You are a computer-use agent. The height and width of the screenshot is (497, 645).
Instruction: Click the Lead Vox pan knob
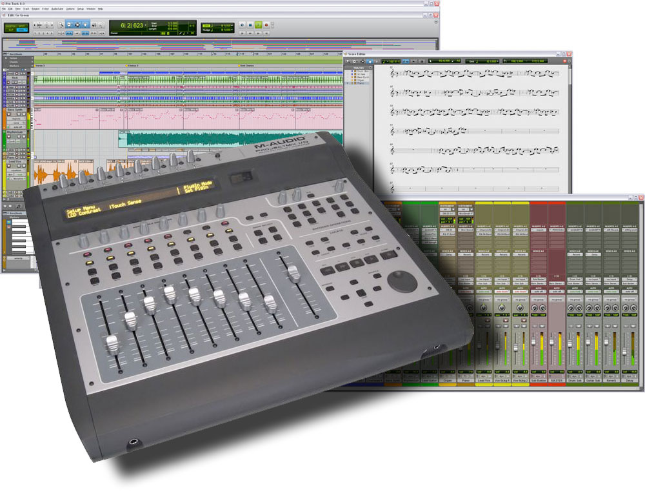tap(483, 308)
